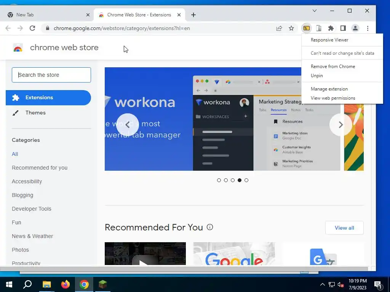Close the Chrome Web Store tab

point(179,15)
